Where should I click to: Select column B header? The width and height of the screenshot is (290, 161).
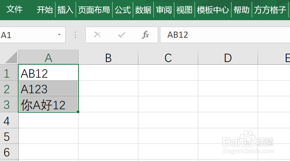click(108, 57)
